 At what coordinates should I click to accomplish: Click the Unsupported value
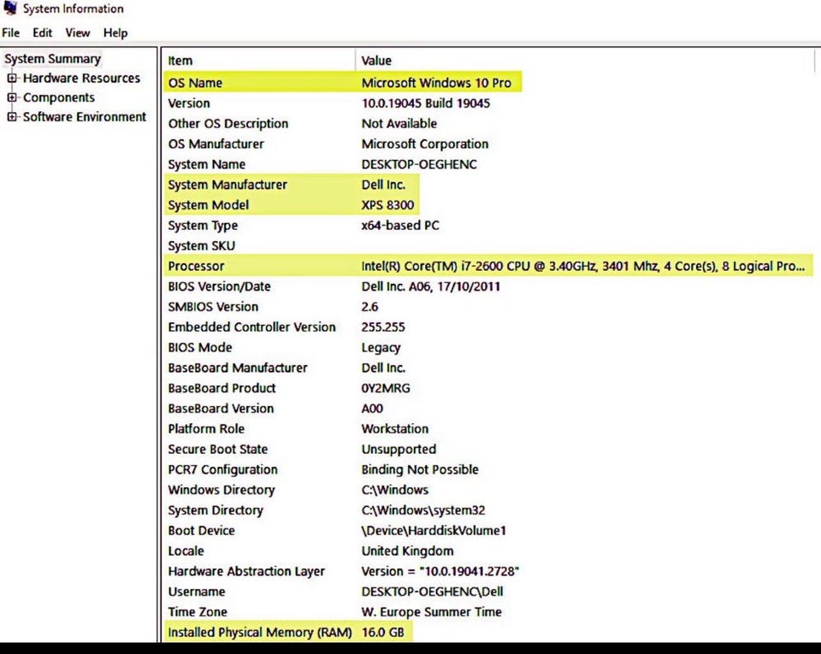[x=399, y=450]
